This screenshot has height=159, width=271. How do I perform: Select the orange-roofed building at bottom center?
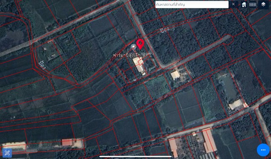click(x=173, y=148)
